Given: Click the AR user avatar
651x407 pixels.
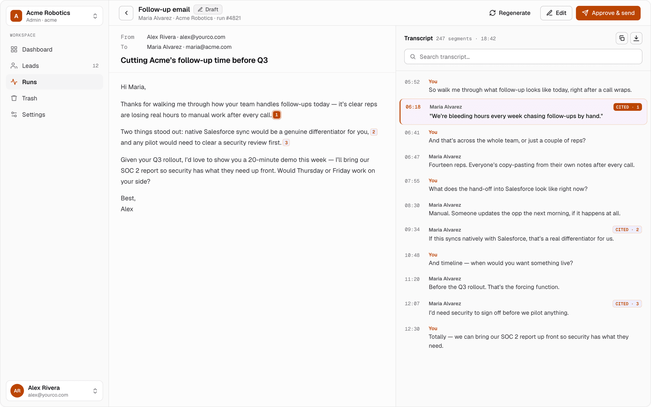Looking at the screenshot, I should pos(17,391).
